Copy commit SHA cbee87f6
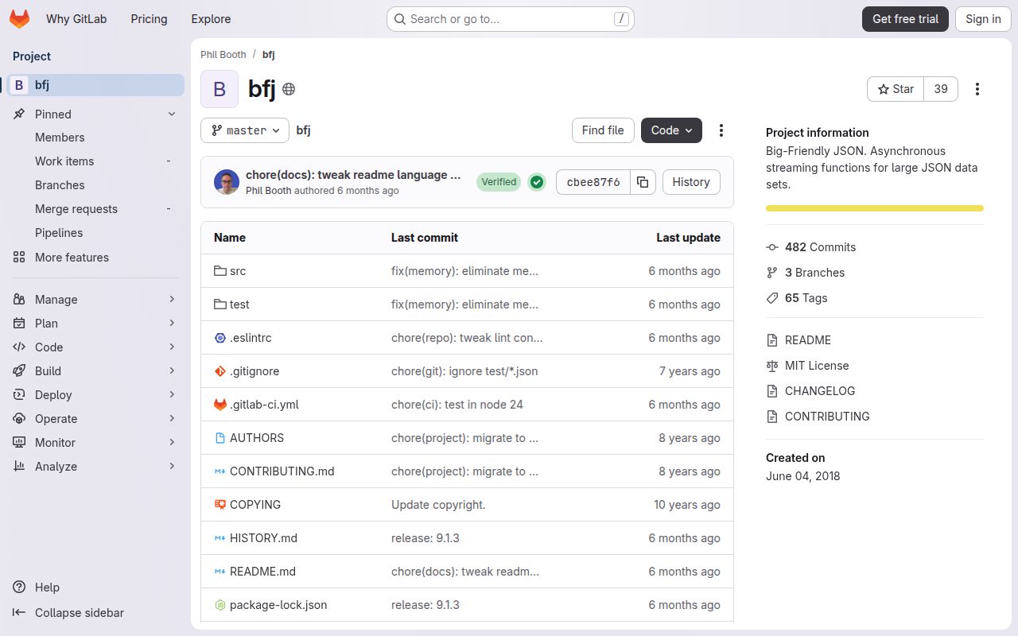The image size is (1018, 636). click(x=643, y=182)
